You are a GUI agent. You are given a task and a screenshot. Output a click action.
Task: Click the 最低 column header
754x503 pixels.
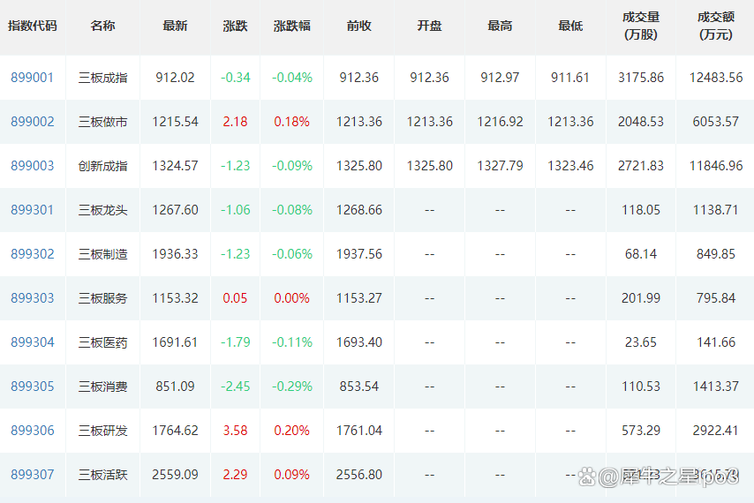(570, 26)
